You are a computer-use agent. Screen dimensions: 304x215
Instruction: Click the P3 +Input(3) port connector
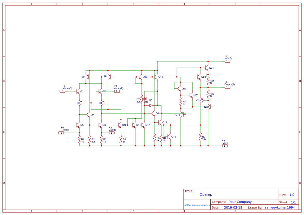click(62, 91)
